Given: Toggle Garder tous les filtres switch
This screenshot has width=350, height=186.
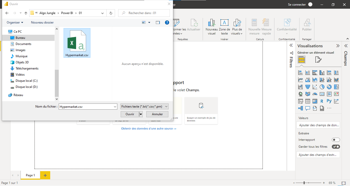Looking at the screenshot, I should [x=336, y=147].
